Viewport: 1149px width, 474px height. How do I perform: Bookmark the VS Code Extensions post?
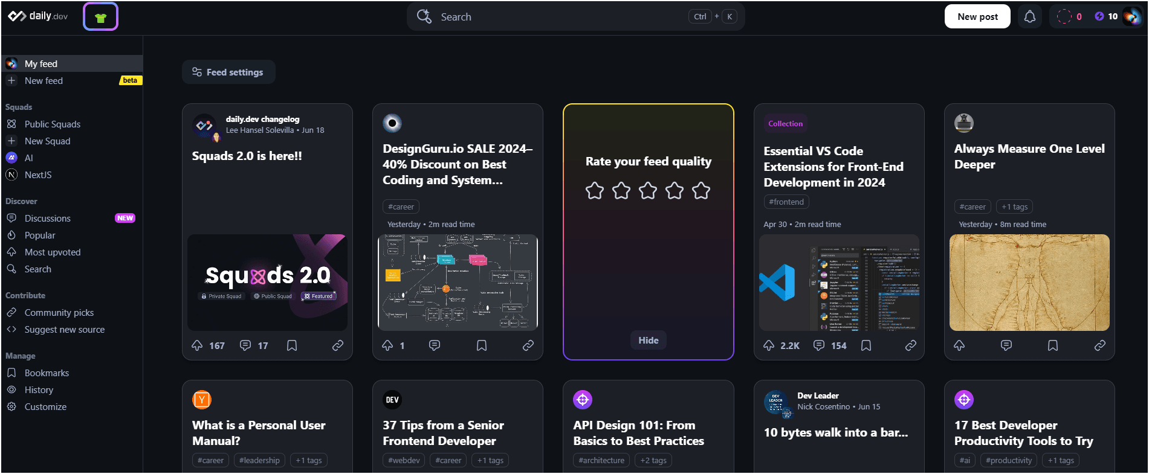866,345
